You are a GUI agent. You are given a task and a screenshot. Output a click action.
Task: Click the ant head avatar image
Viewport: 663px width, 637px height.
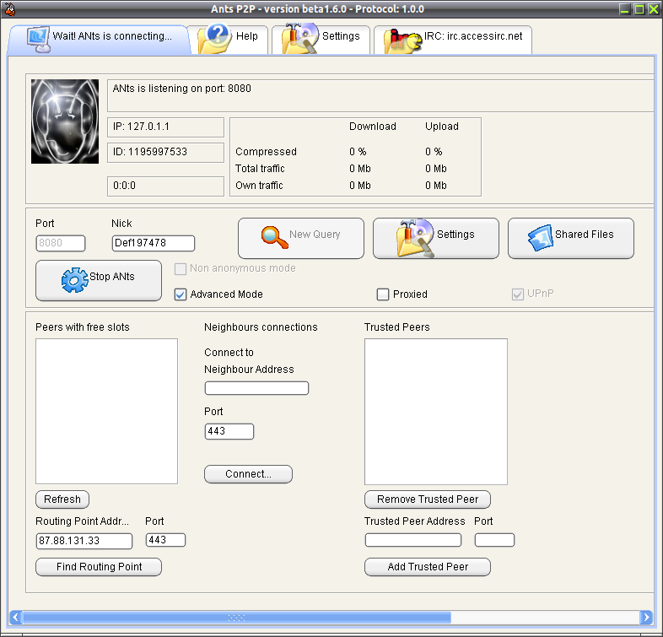point(65,121)
